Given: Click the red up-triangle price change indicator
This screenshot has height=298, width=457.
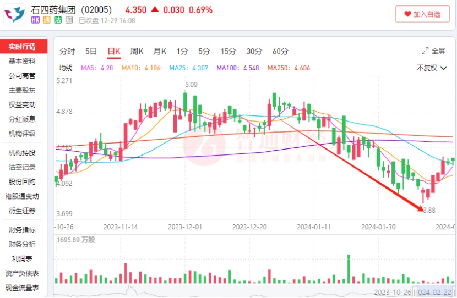Looking at the screenshot, I should 155,10.
